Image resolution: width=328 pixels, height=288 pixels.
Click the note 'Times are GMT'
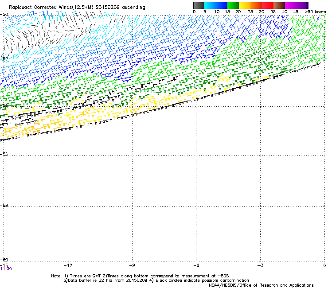(85, 276)
